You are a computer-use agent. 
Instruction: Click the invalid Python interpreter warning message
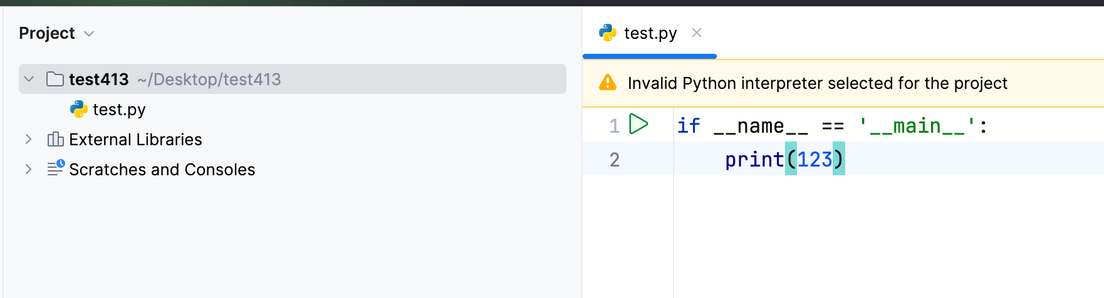coord(817,83)
